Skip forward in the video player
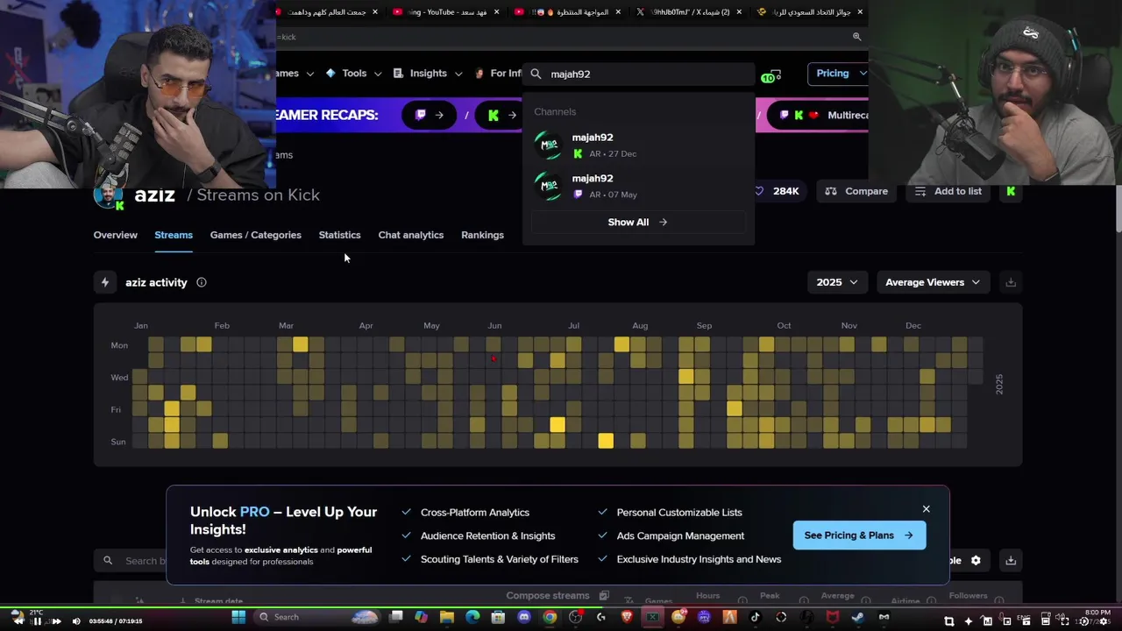The height and width of the screenshot is (631, 1122). [56, 621]
